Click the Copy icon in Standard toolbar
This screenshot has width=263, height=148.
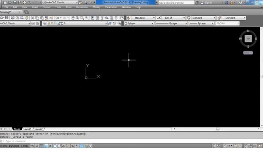37,18
